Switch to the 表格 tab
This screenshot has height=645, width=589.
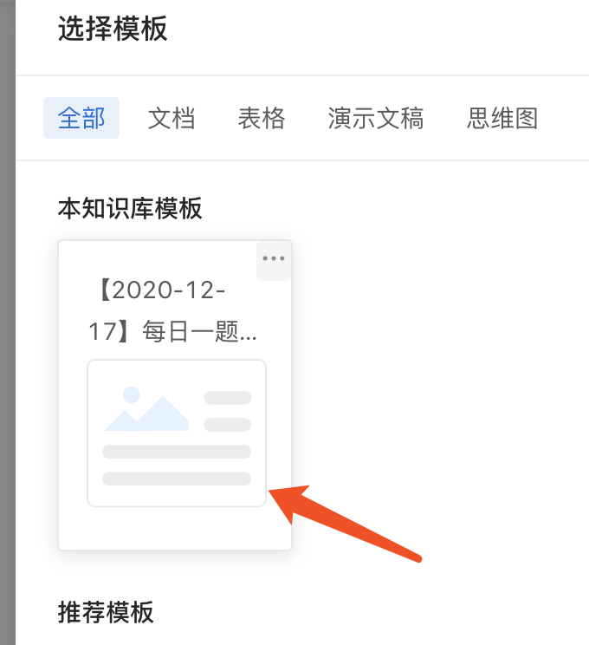(x=262, y=118)
